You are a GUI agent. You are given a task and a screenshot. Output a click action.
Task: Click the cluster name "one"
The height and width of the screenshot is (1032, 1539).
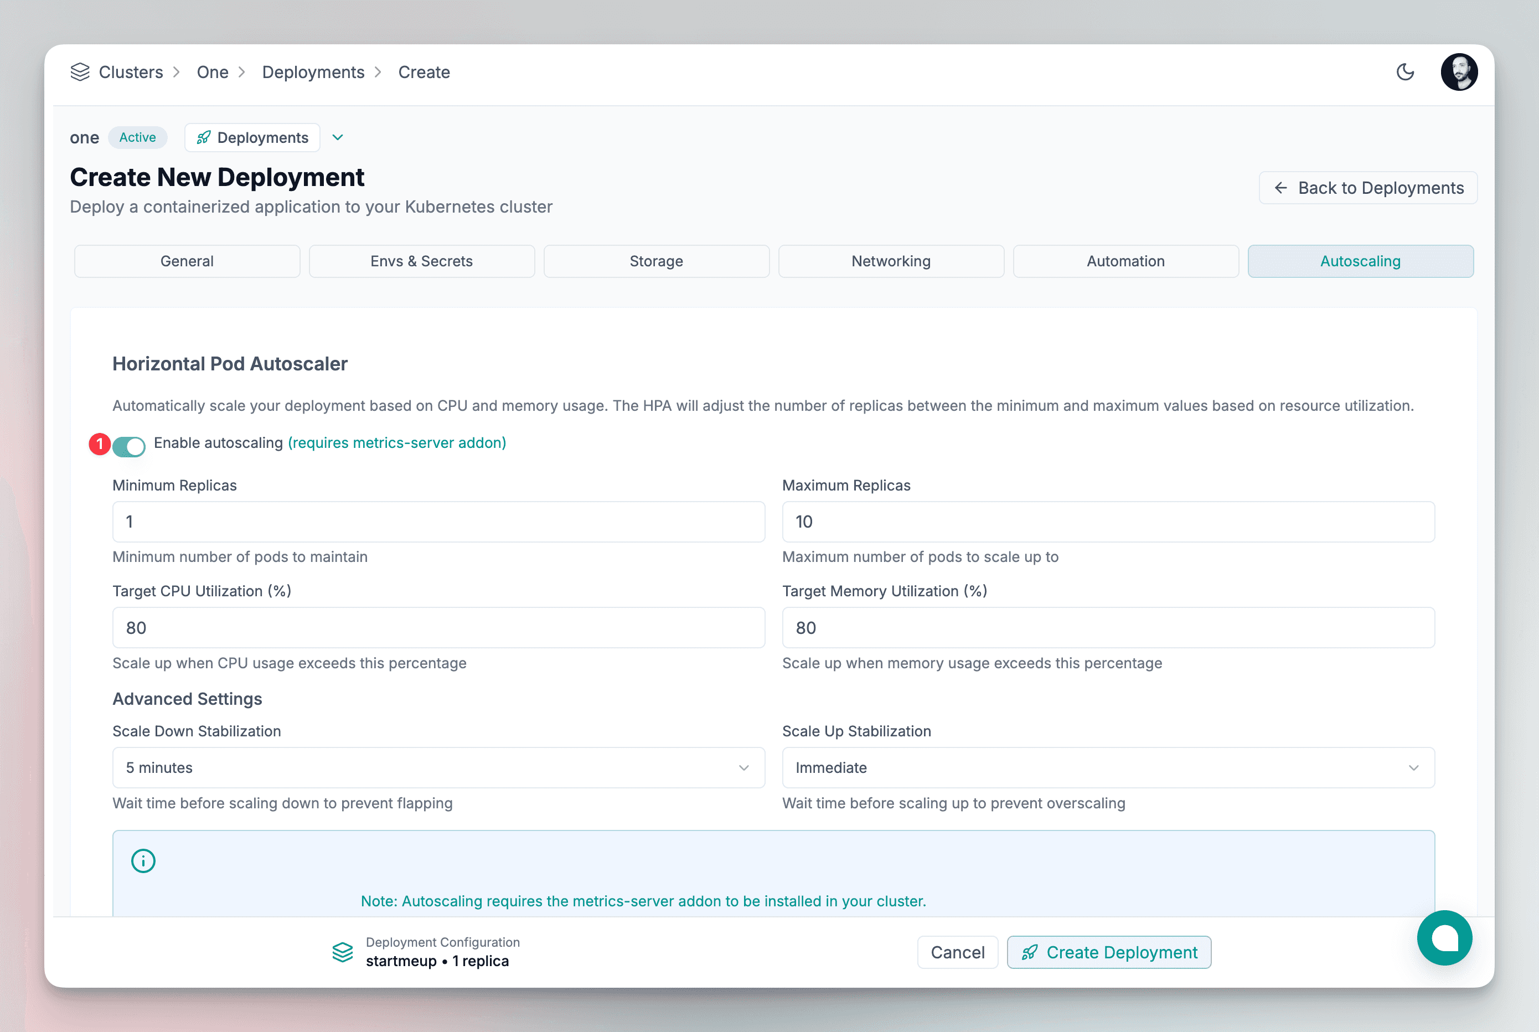pos(84,137)
